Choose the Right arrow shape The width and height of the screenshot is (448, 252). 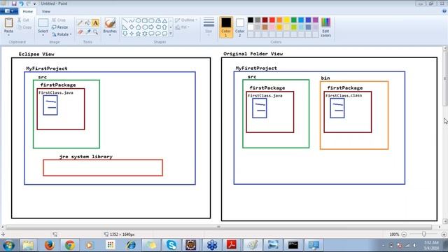pyautogui.click(x=151, y=27)
